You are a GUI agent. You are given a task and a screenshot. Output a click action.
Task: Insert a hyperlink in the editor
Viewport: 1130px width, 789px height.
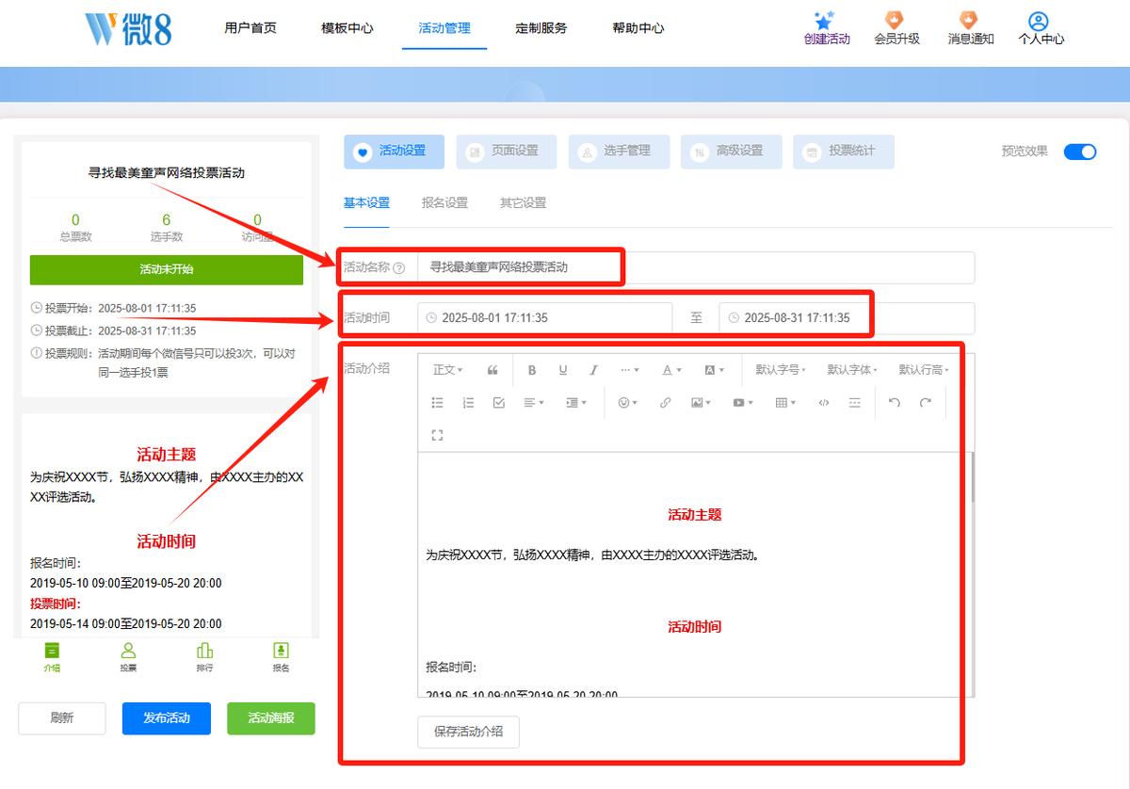(x=666, y=402)
